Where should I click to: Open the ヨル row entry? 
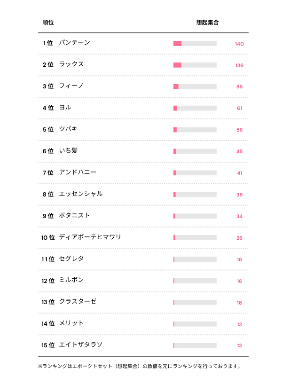pyautogui.click(x=65, y=108)
